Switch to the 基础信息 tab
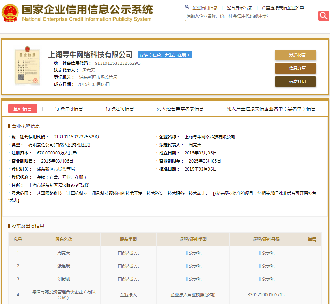Image resolution: width=330 pixels, height=304 pixels. point(22,109)
